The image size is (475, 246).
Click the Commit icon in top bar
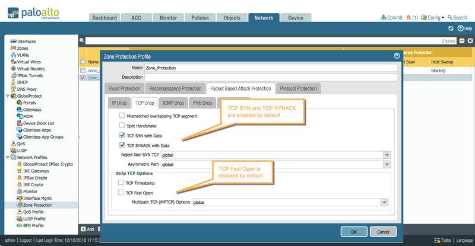coord(384,17)
